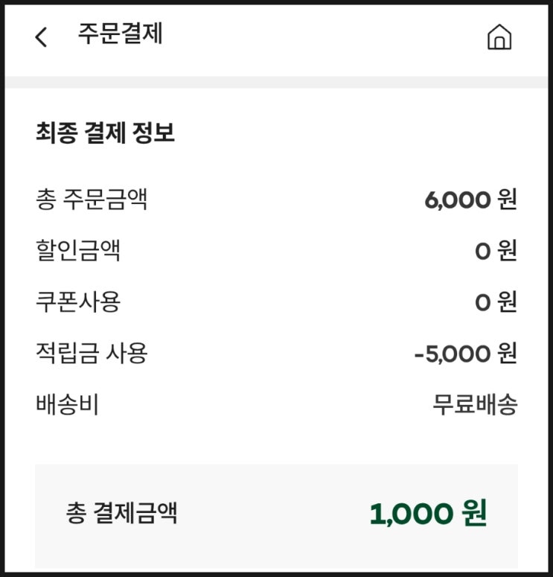553x577 pixels.
Task: Tap the green 1,000 total number
Action: click(411, 514)
